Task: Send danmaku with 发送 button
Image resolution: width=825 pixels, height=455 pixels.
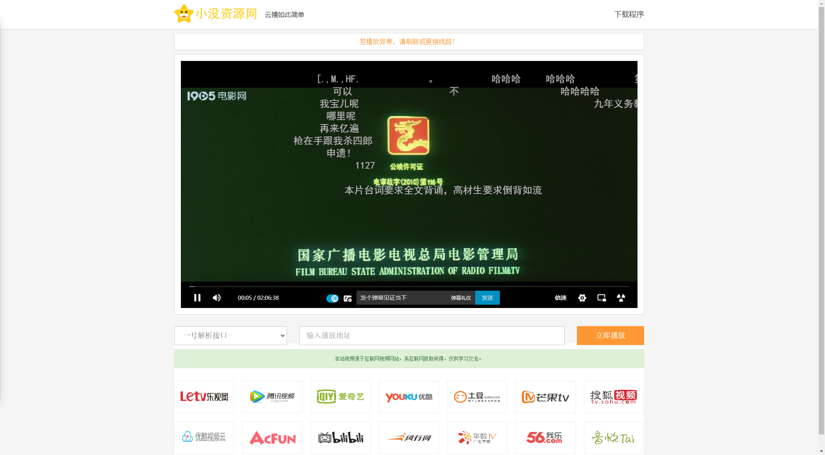Action: 487,298
